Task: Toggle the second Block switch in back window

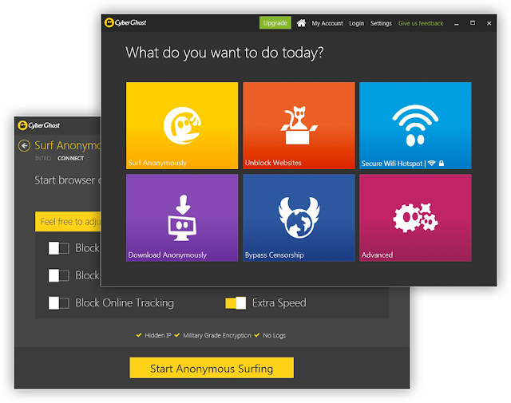Action: pyautogui.click(x=58, y=275)
